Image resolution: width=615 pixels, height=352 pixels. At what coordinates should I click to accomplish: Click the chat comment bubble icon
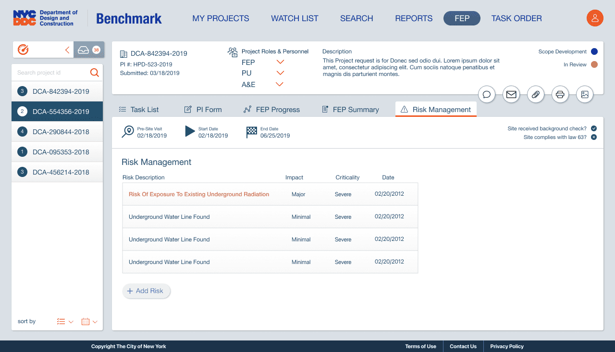(x=487, y=95)
